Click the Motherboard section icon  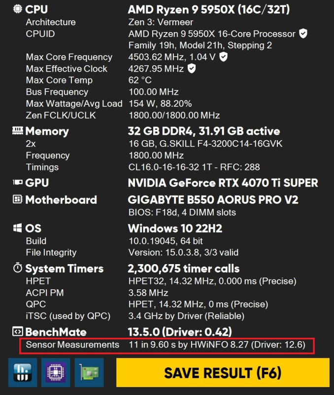tap(17, 199)
